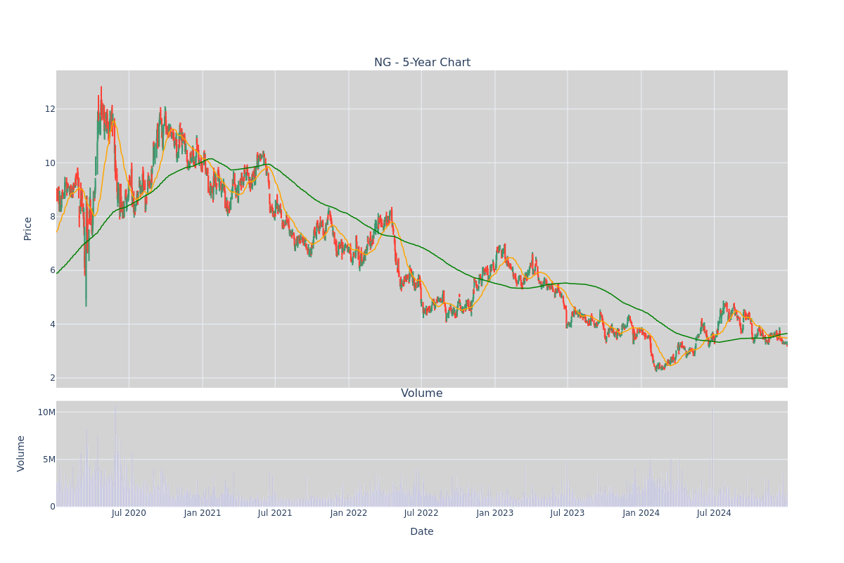Click the price axis tick '8'

[52, 217]
